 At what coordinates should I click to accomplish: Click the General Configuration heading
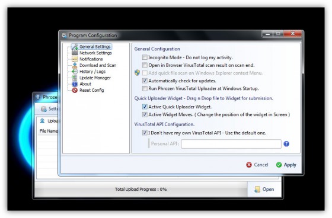pos(157,49)
